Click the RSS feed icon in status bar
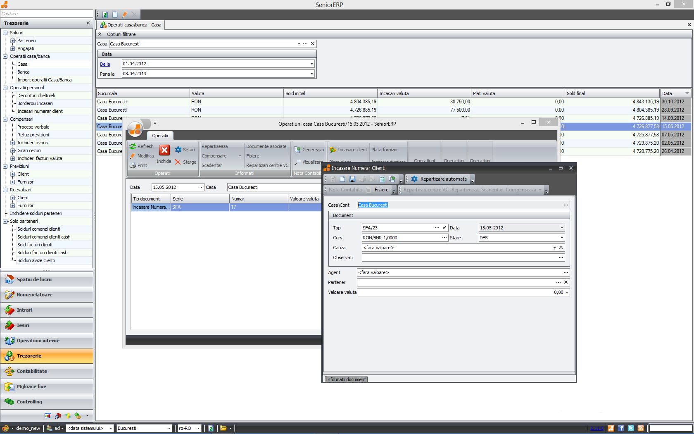Viewport: 694px width, 434px height. 641,428
